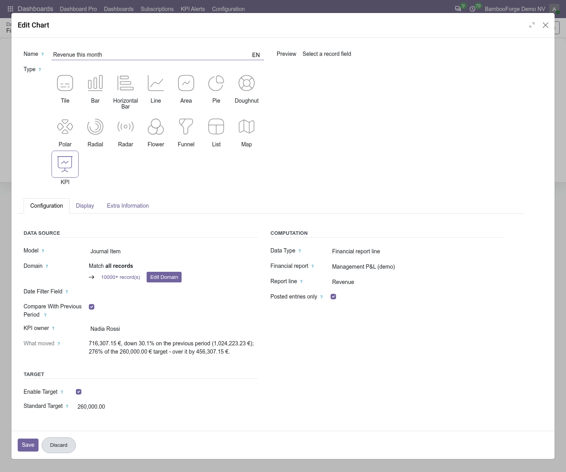This screenshot has height=472, width=566.
Task: Open the Model dropdown showing Journal Item
Action: (173, 251)
